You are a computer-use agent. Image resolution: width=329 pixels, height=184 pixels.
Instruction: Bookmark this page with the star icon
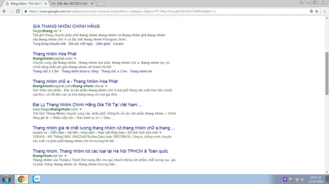317,11
